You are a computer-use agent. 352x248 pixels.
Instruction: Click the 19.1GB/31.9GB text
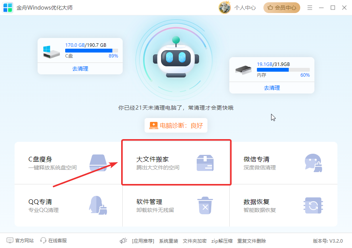(273, 64)
